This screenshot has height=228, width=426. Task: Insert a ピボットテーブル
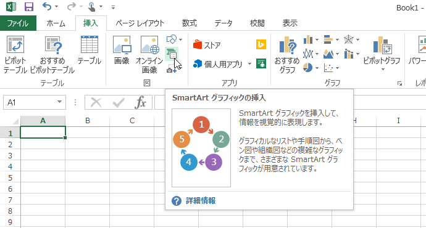pos(15,55)
